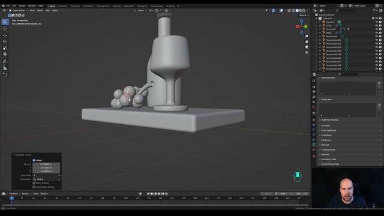Click the red X axis on the navigation gizmo

298,26
